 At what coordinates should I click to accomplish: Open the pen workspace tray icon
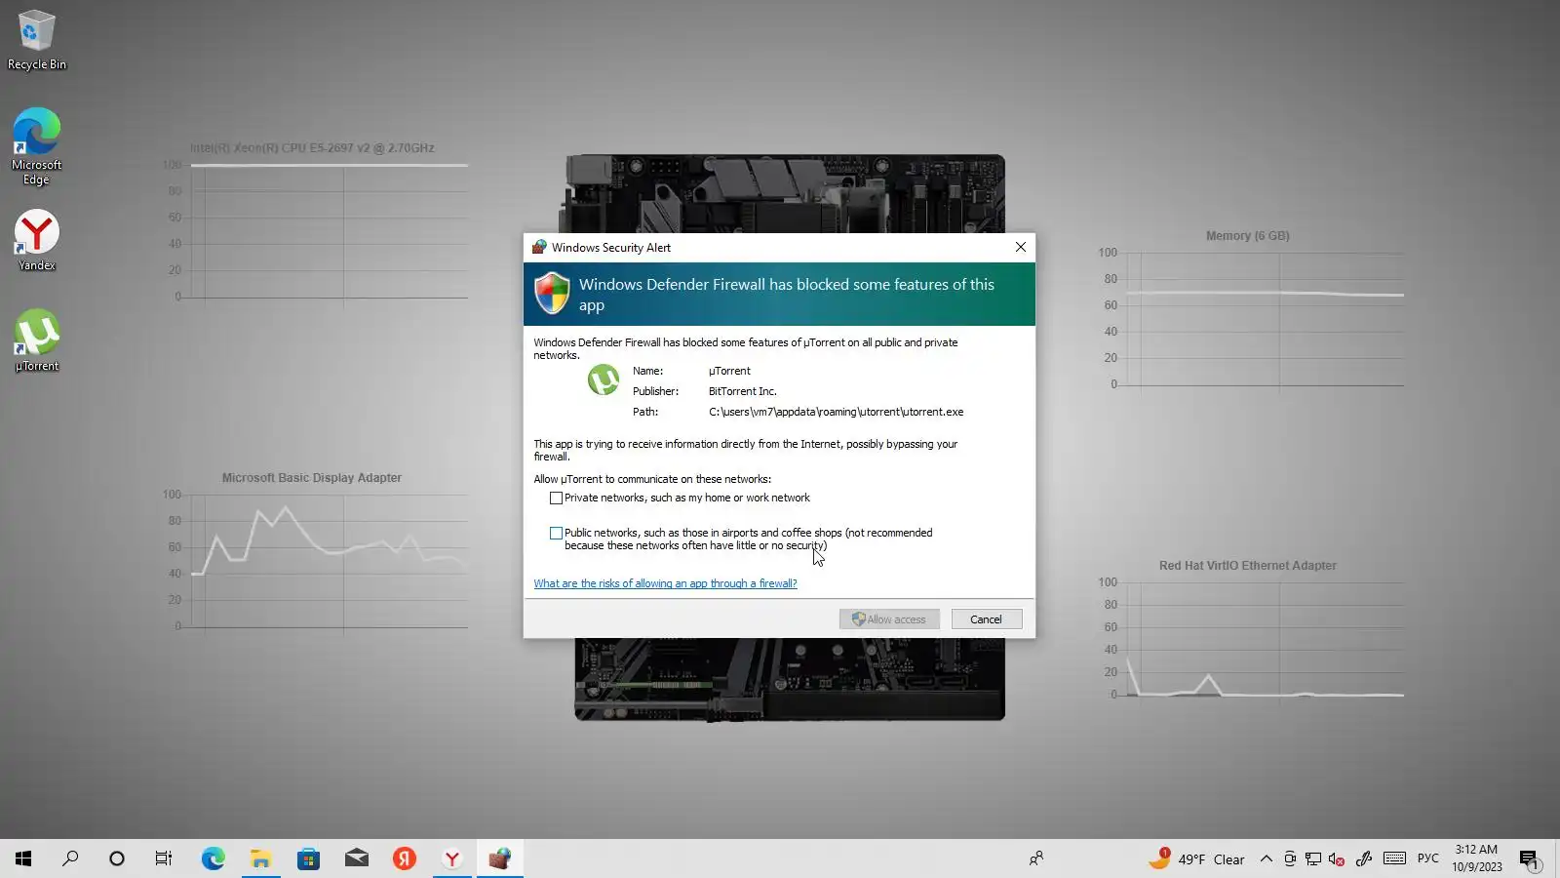1364,858
